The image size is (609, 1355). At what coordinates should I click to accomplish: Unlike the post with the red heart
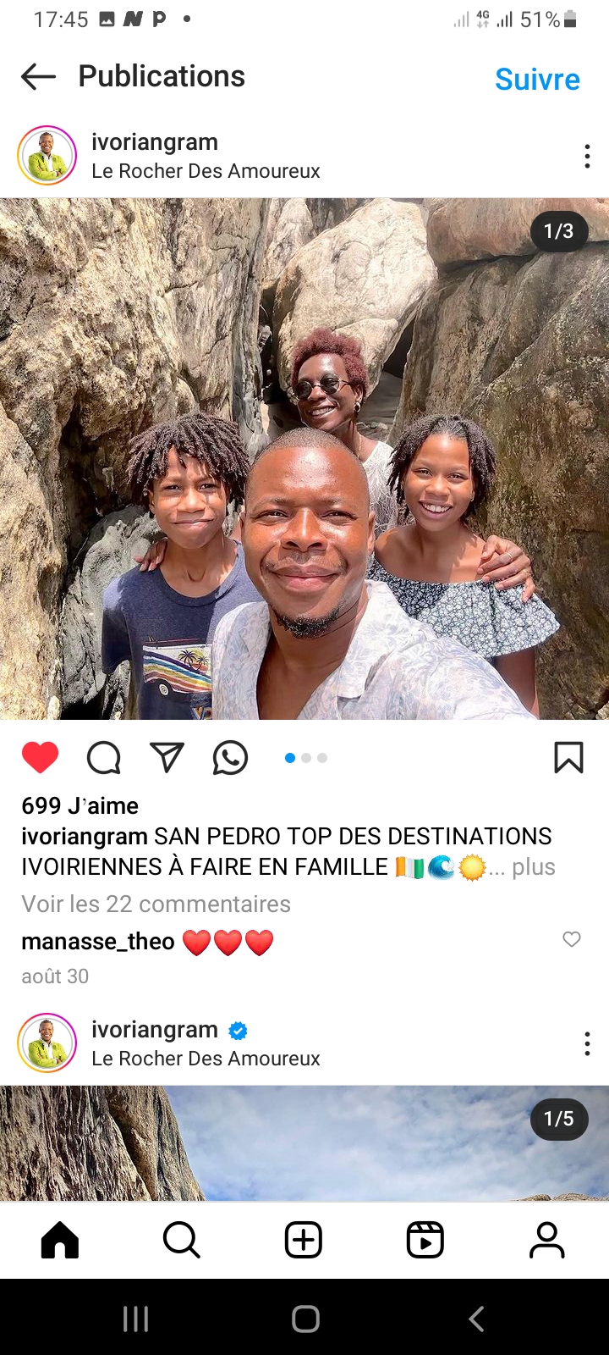40,757
